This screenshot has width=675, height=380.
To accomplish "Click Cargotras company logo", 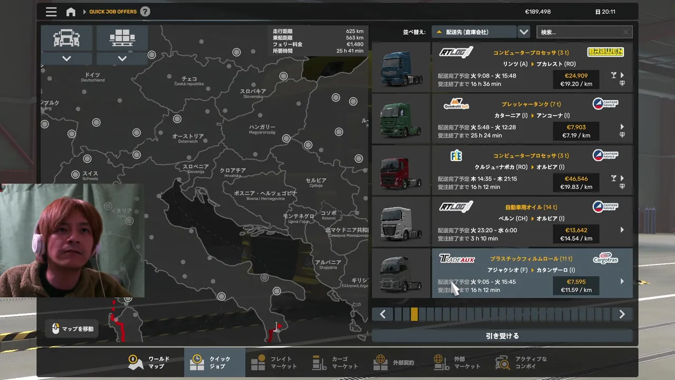I will [x=605, y=258].
